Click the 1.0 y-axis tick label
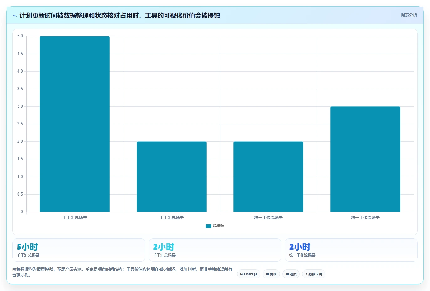Image resolution: width=430 pixels, height=291 pixels. point(20,177)
